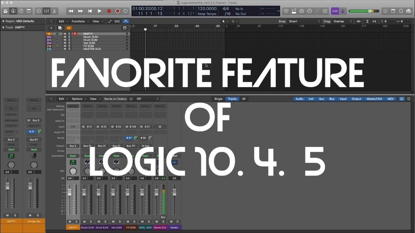Open LCD display mode dropdown arrow
Screen dimensions: 415x233
pyautogui.click(x=279, y=11)
